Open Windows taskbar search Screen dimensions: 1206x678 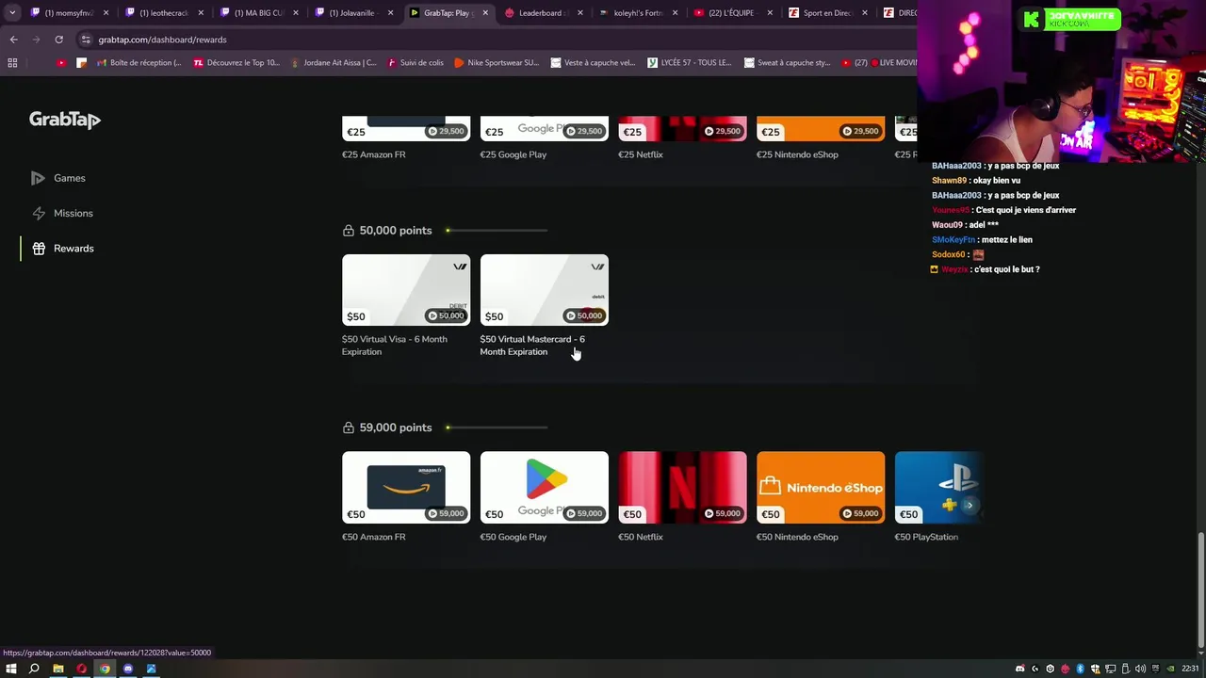pyautogui.click(x=34, y=669)
